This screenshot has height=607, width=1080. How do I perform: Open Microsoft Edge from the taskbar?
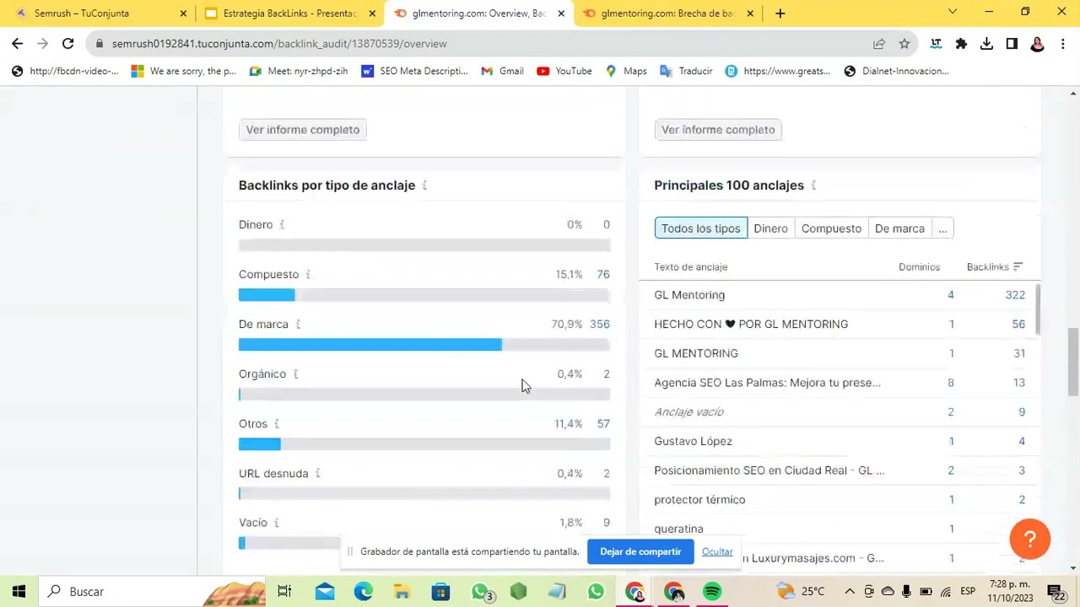pyautogui.click(x=363, y=592)
